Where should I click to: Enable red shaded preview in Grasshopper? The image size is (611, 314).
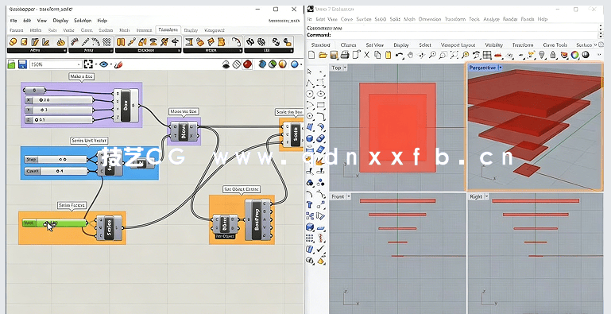247,64
